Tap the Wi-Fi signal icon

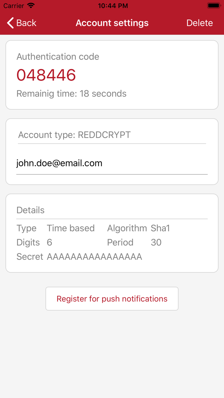30,5
